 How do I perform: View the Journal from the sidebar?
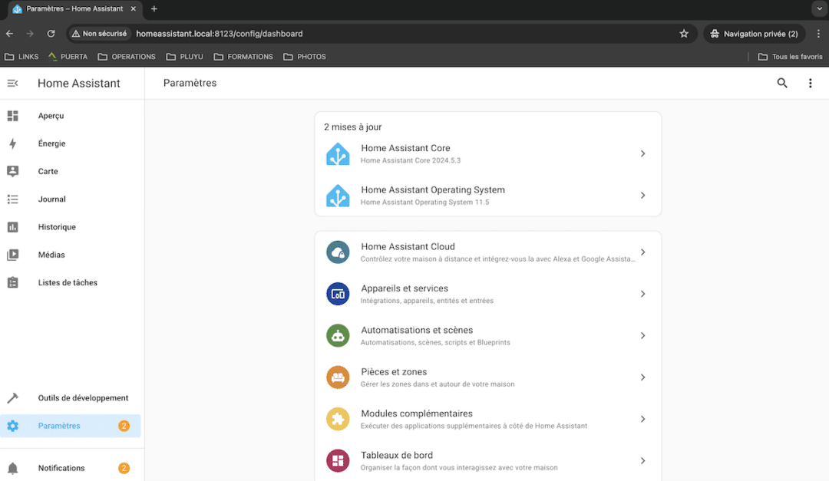[x=51, y=199]
